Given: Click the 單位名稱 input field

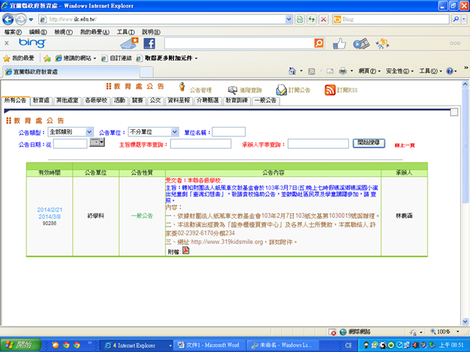Looking at the screenshot, I should coord(228,132).
